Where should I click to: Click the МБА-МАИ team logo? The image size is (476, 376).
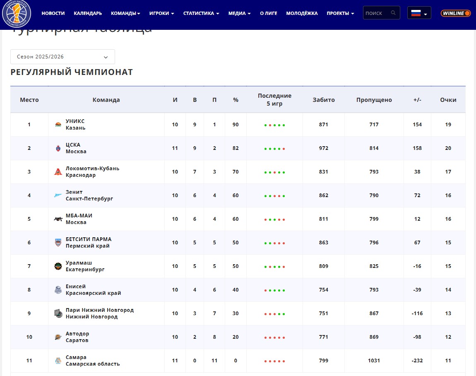(58, 219)
